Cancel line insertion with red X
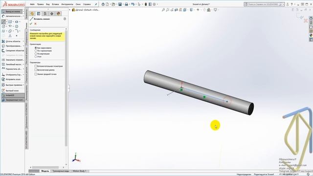 coord(35,24)
